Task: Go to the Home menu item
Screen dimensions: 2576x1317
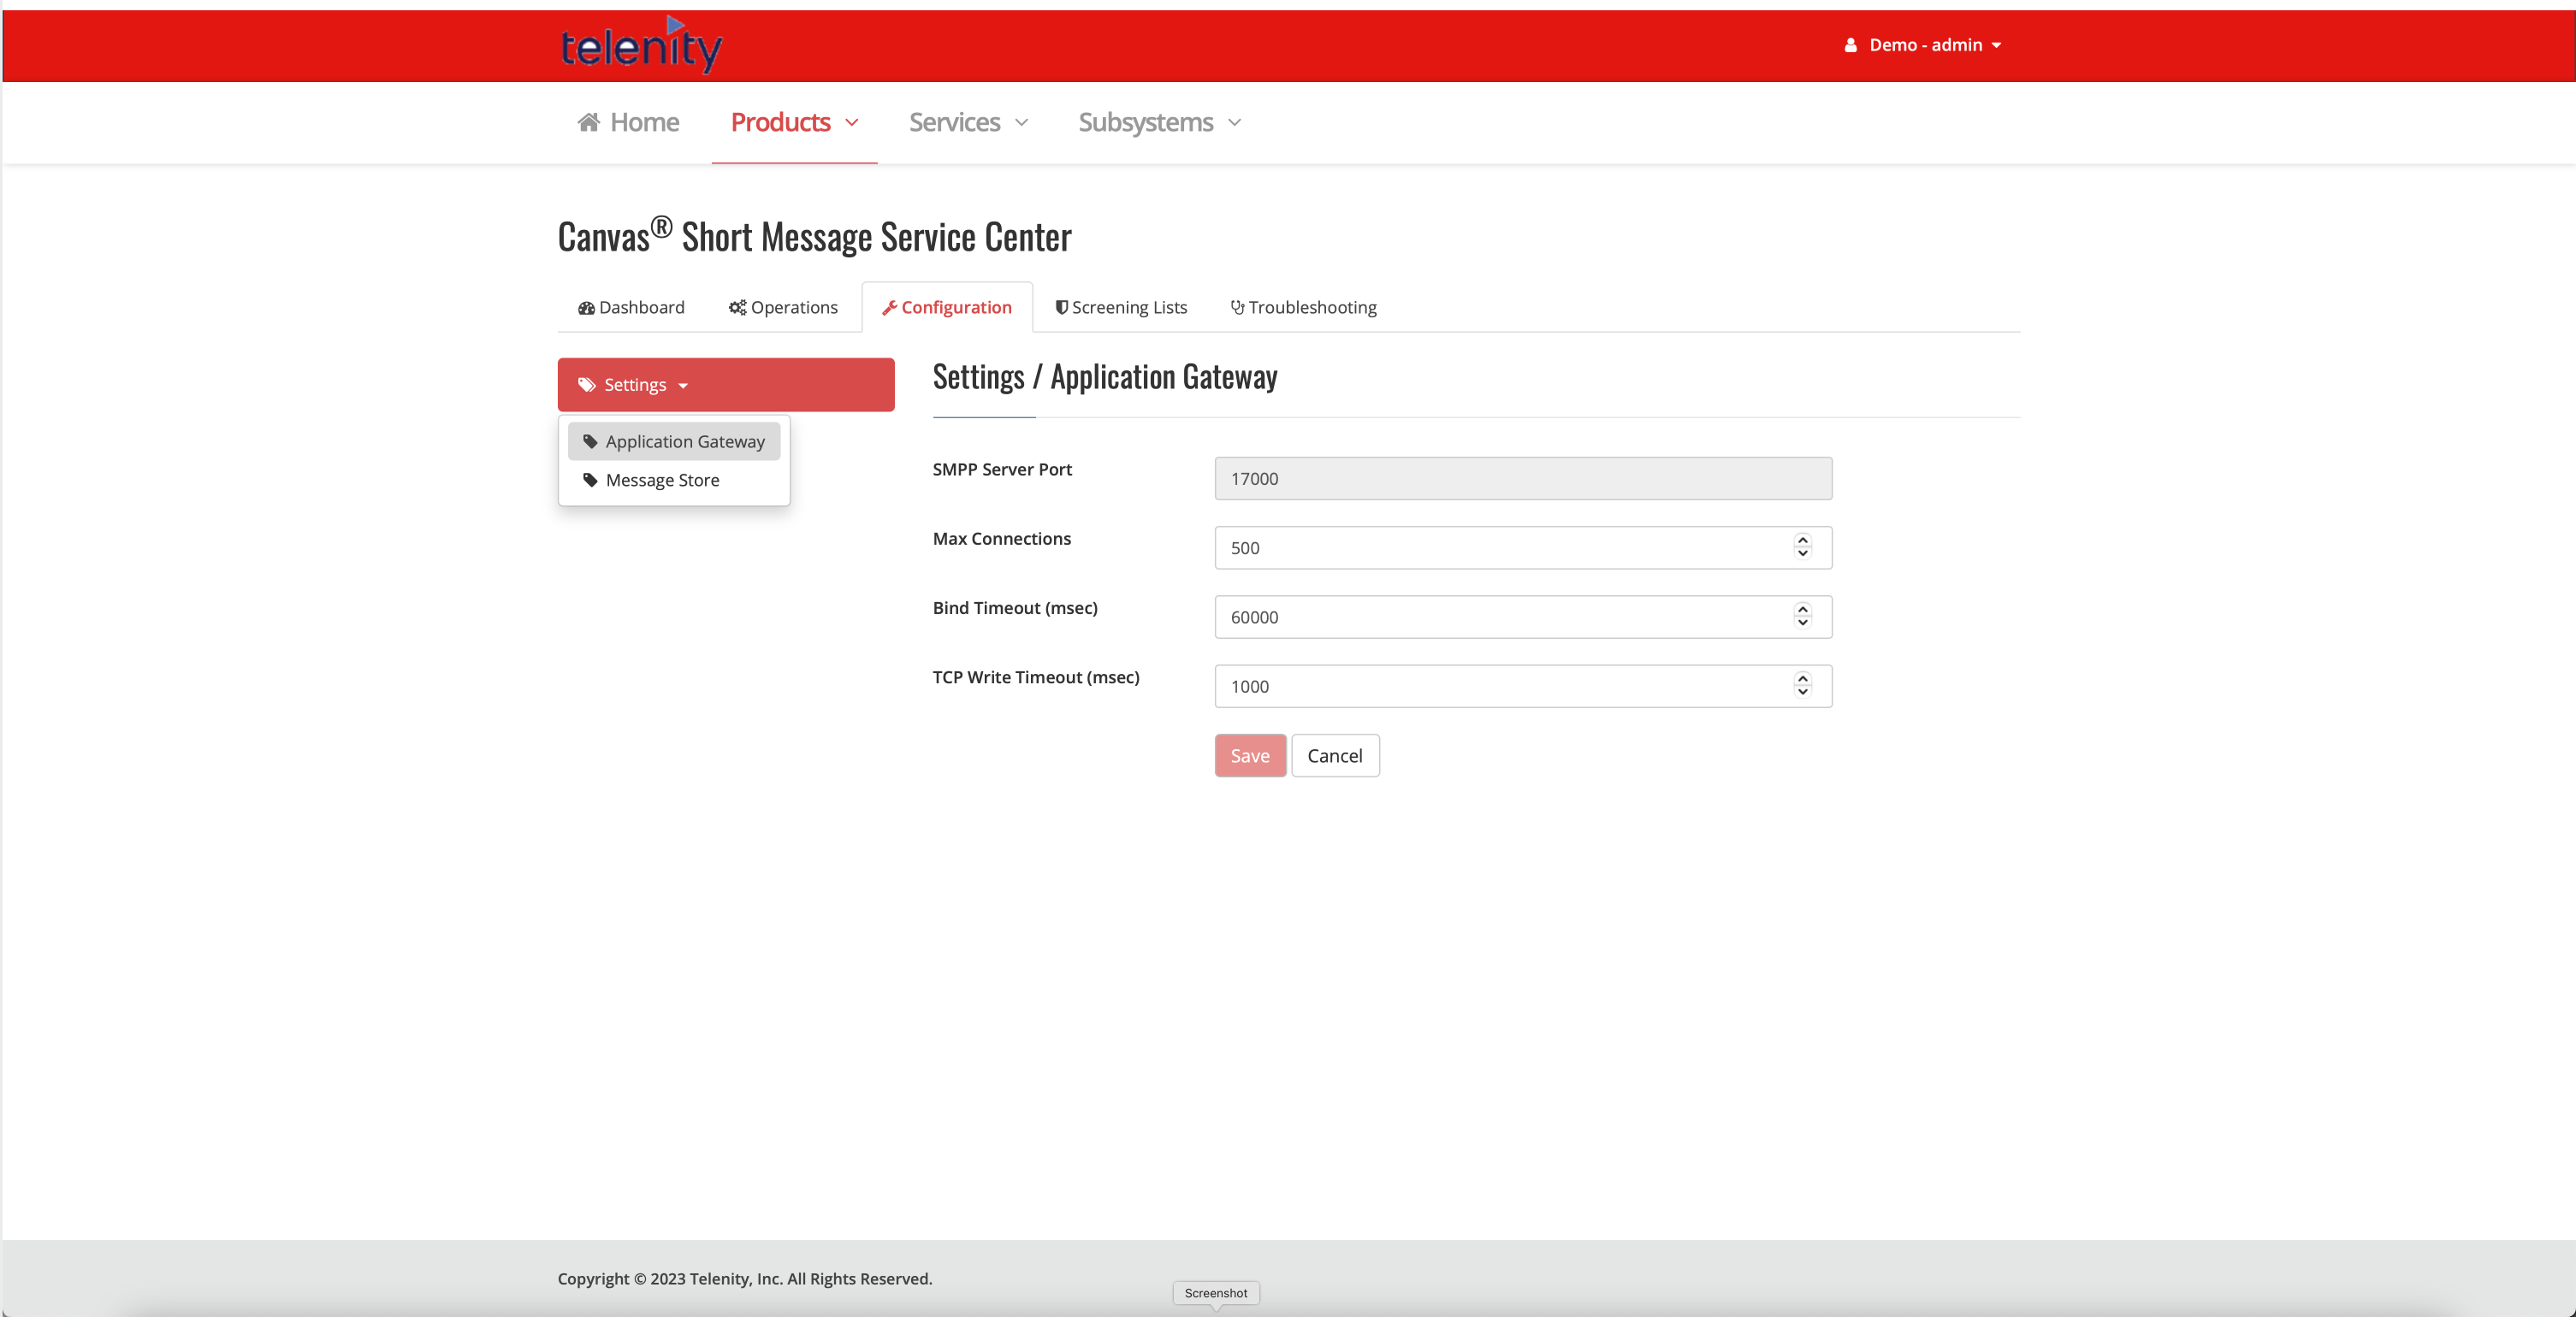Action: (628, 122)
